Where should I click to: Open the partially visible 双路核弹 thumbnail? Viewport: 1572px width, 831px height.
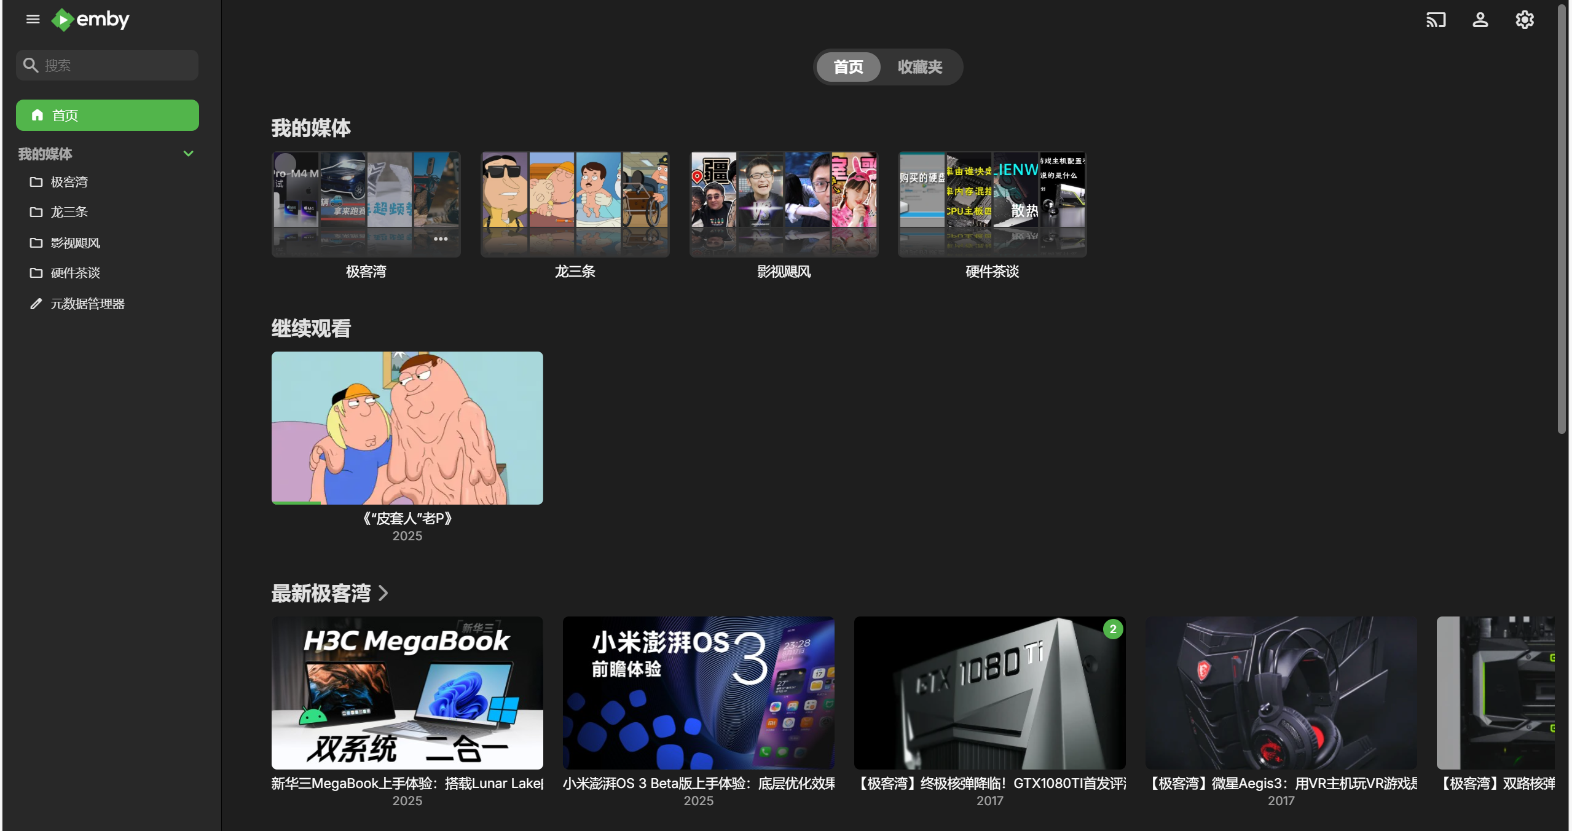pyautogui.click(x=1496, y=693)
